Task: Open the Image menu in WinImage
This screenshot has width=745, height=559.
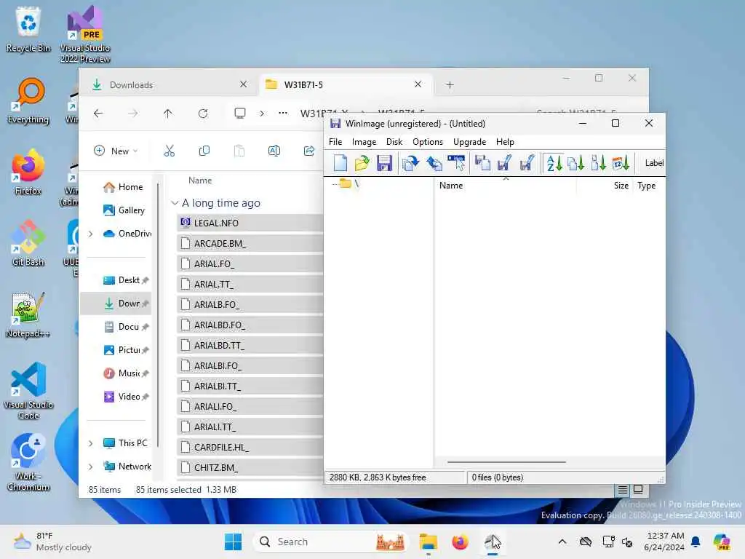Action: click(x=364, y=142)
